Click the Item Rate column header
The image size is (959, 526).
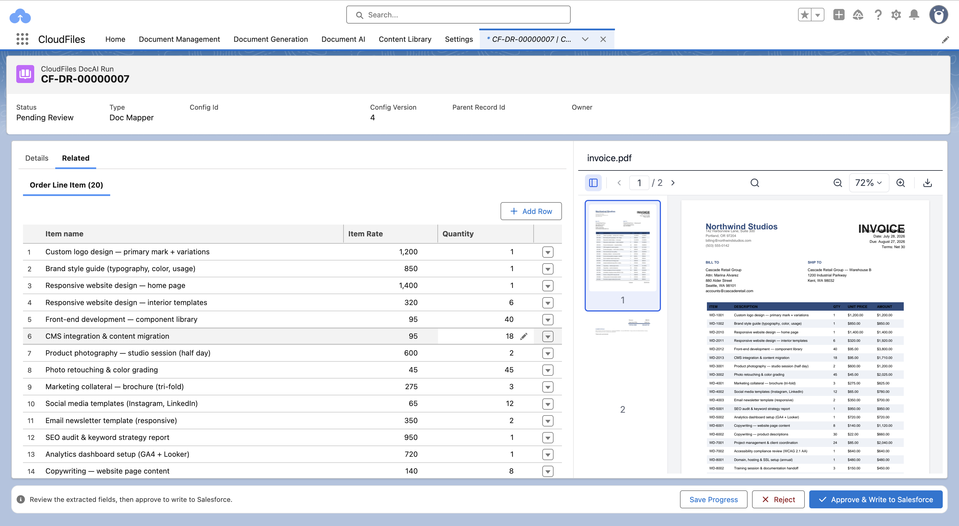pyautogui.click(x=390, y=234)
